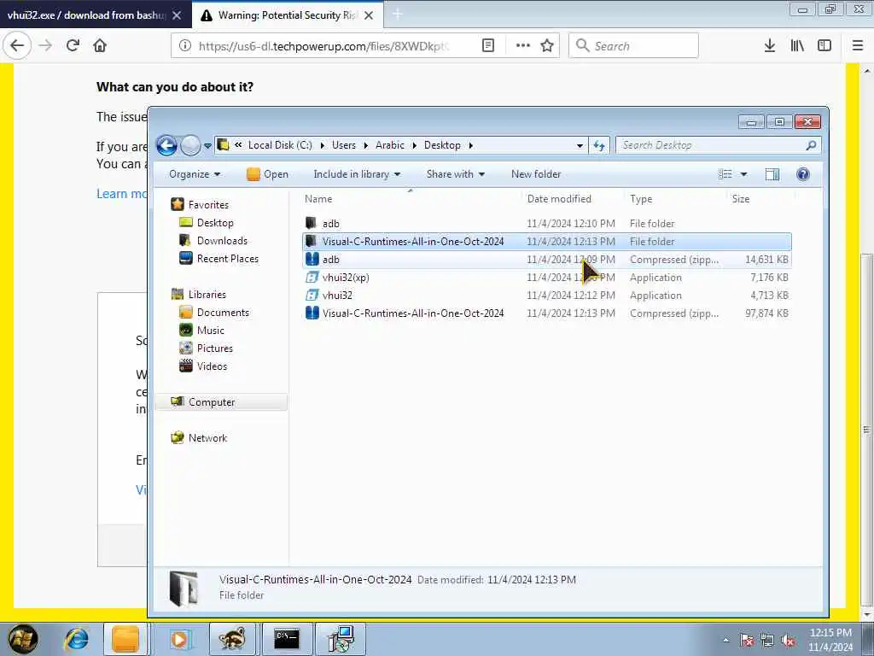Open Explorer Help
874x656 pixels.
coord(802,174)
